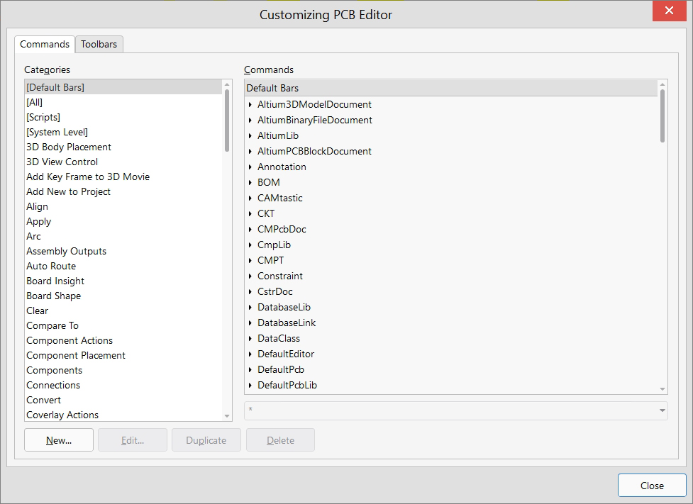Click the red X window close button
The image size is (693, 504).
(669, 11)
